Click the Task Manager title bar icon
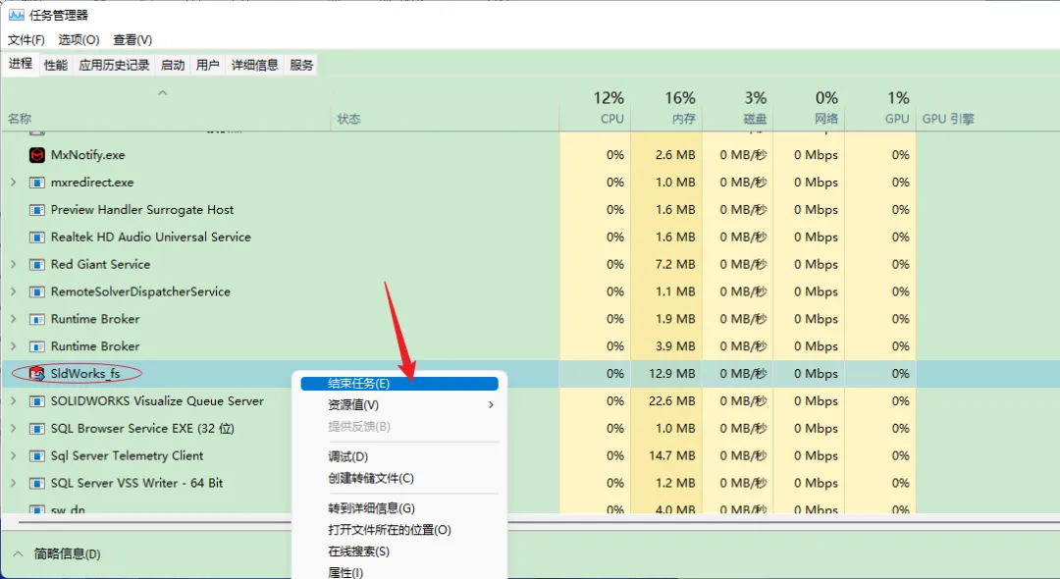Image resolution: width=1060 pixels, height=579 pixels. point(17,15)
